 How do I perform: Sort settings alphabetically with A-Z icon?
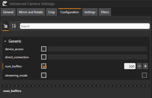tap(14, 26)
